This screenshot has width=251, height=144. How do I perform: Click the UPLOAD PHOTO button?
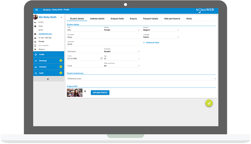coord(100,93)
